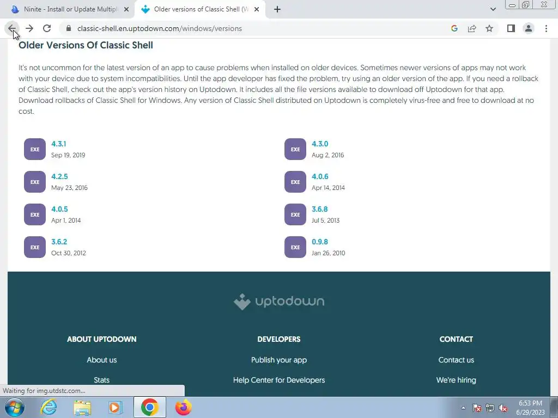
Task: Click the EXE icon for version 0.9.8
Action: point(295,248)
